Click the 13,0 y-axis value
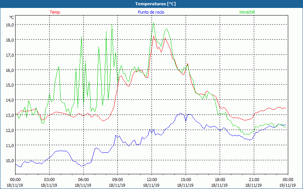 [x=10, y=115]
